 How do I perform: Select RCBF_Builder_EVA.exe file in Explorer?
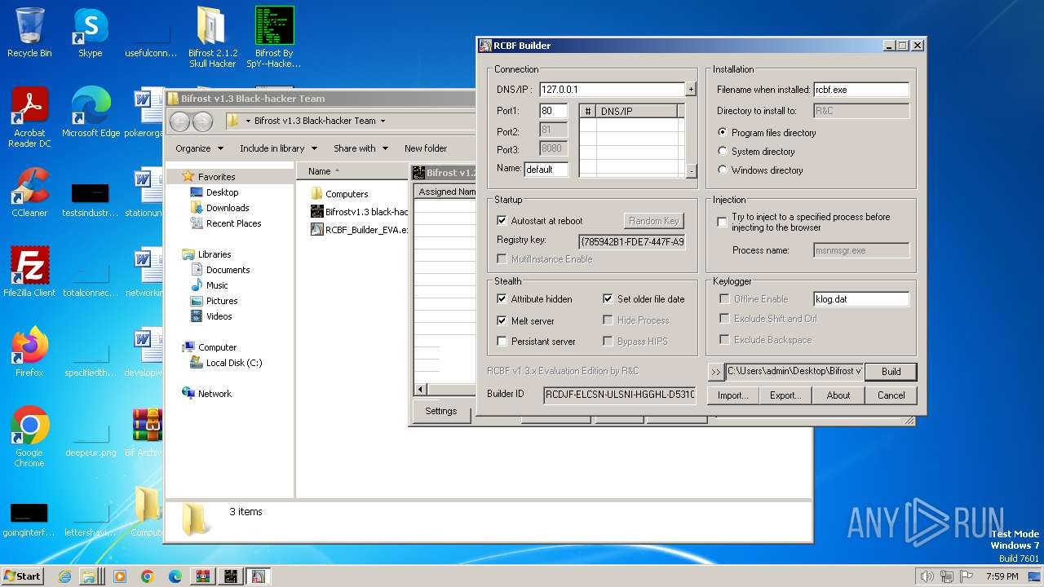pyautogui.click(x=360, y=230)
